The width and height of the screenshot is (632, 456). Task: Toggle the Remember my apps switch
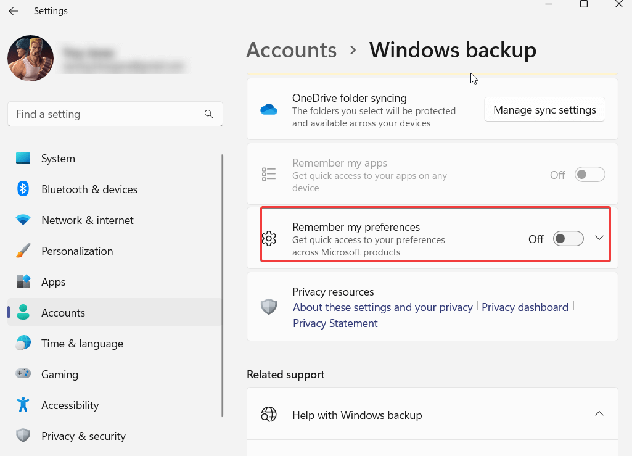(589, 175)
